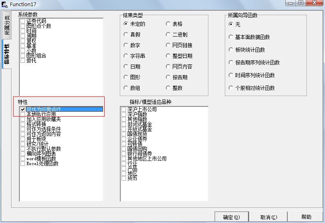Tick the 开放式基金 checkbox
The width and height of the screenshot is (325, 223).
point(124,129)
